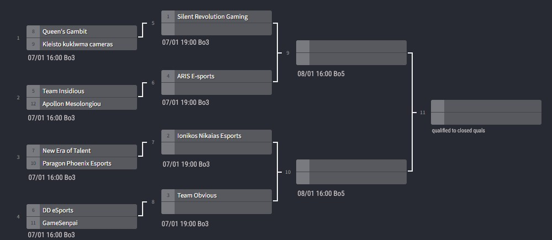Select the empty slot under Team Obvious
This screenshot has width=552, height=240.
217,208
